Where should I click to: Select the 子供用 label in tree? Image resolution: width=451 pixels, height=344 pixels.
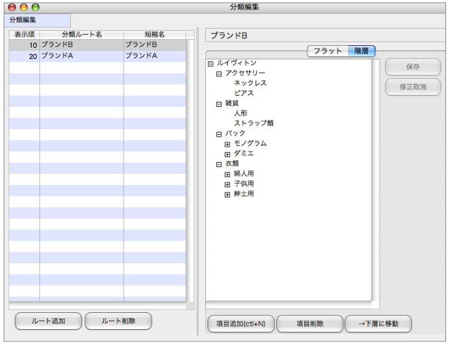pyautogui.click(x=244, y=183)
